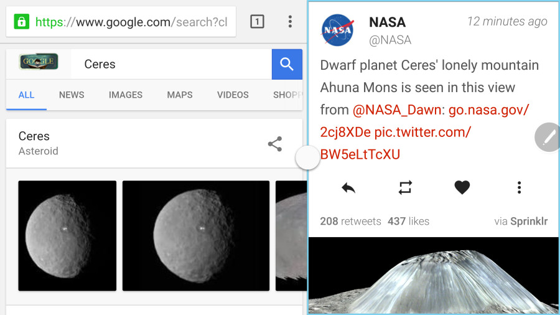Open Chrome's three-dot overflow menu
The width and height of the screenshot is (560, 315).
290,22
